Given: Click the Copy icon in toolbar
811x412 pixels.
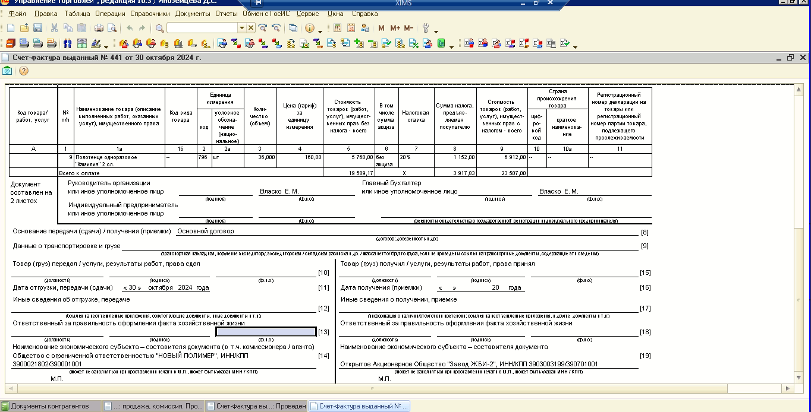Looking at the screenshot, I should (68, 28).
